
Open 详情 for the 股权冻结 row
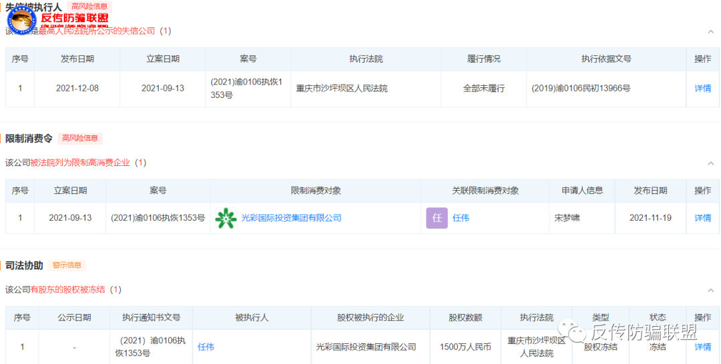coord(702,347)
